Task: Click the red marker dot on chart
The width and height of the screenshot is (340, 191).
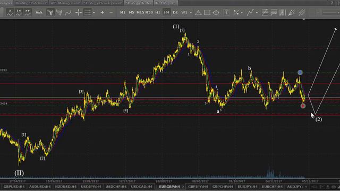Action: (303, 106)
